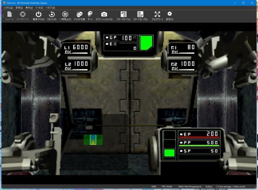This screenshot has width=258, height=190.
Task: Click the Power Off (電源オフ) toolbar icon
Action: click(x=38, y=16)
